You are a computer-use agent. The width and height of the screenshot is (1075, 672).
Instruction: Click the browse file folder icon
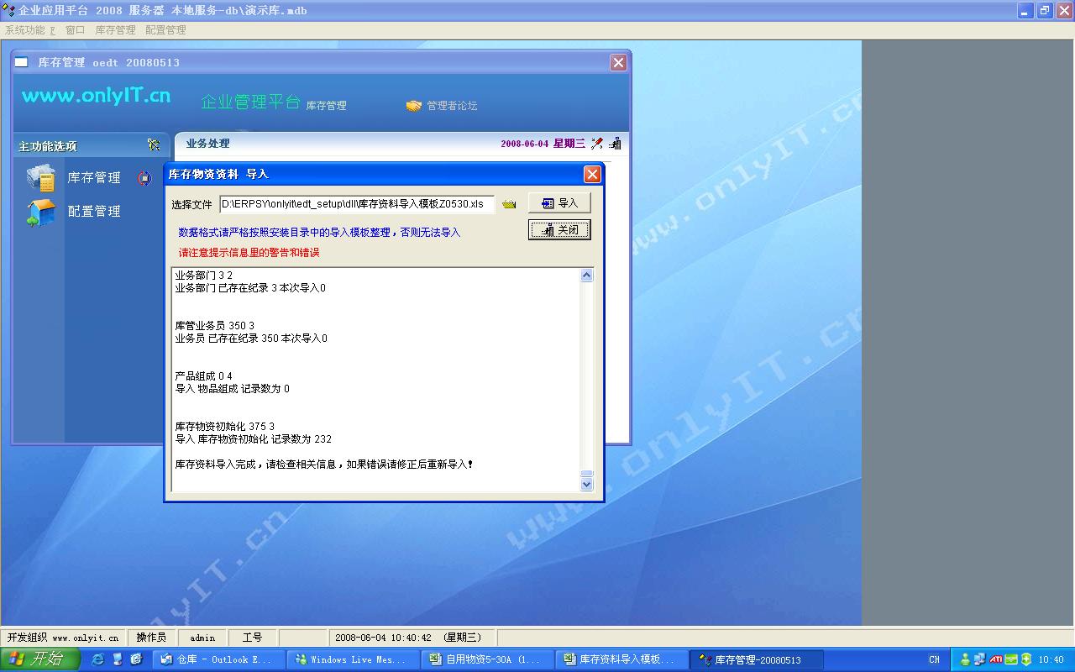pos(509,204)
